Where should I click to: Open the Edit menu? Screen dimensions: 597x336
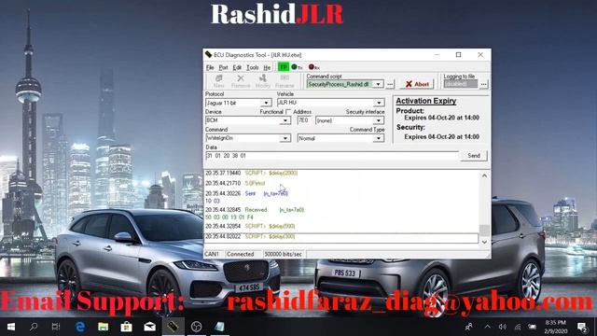[237, 67]
